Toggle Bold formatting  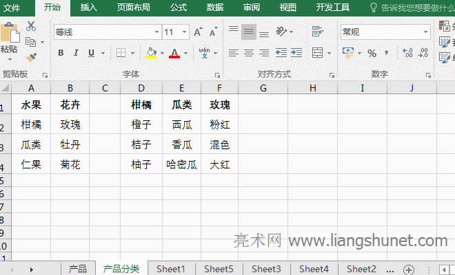(61, 53)
